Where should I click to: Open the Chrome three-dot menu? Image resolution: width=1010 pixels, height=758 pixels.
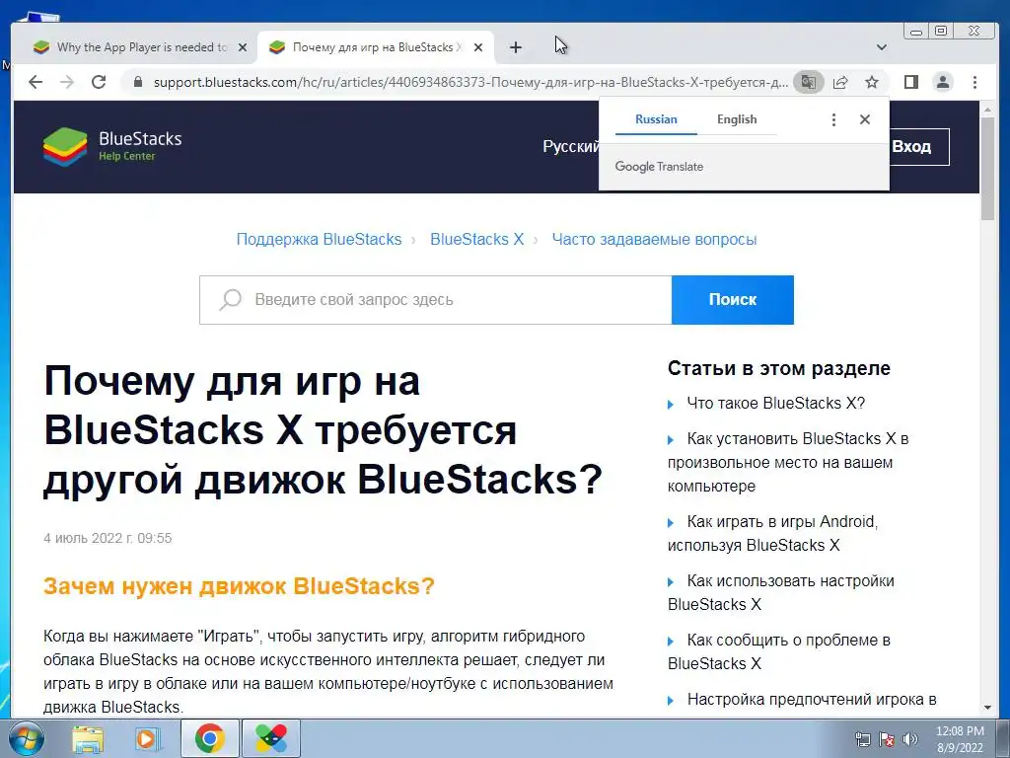pos(974,82)
